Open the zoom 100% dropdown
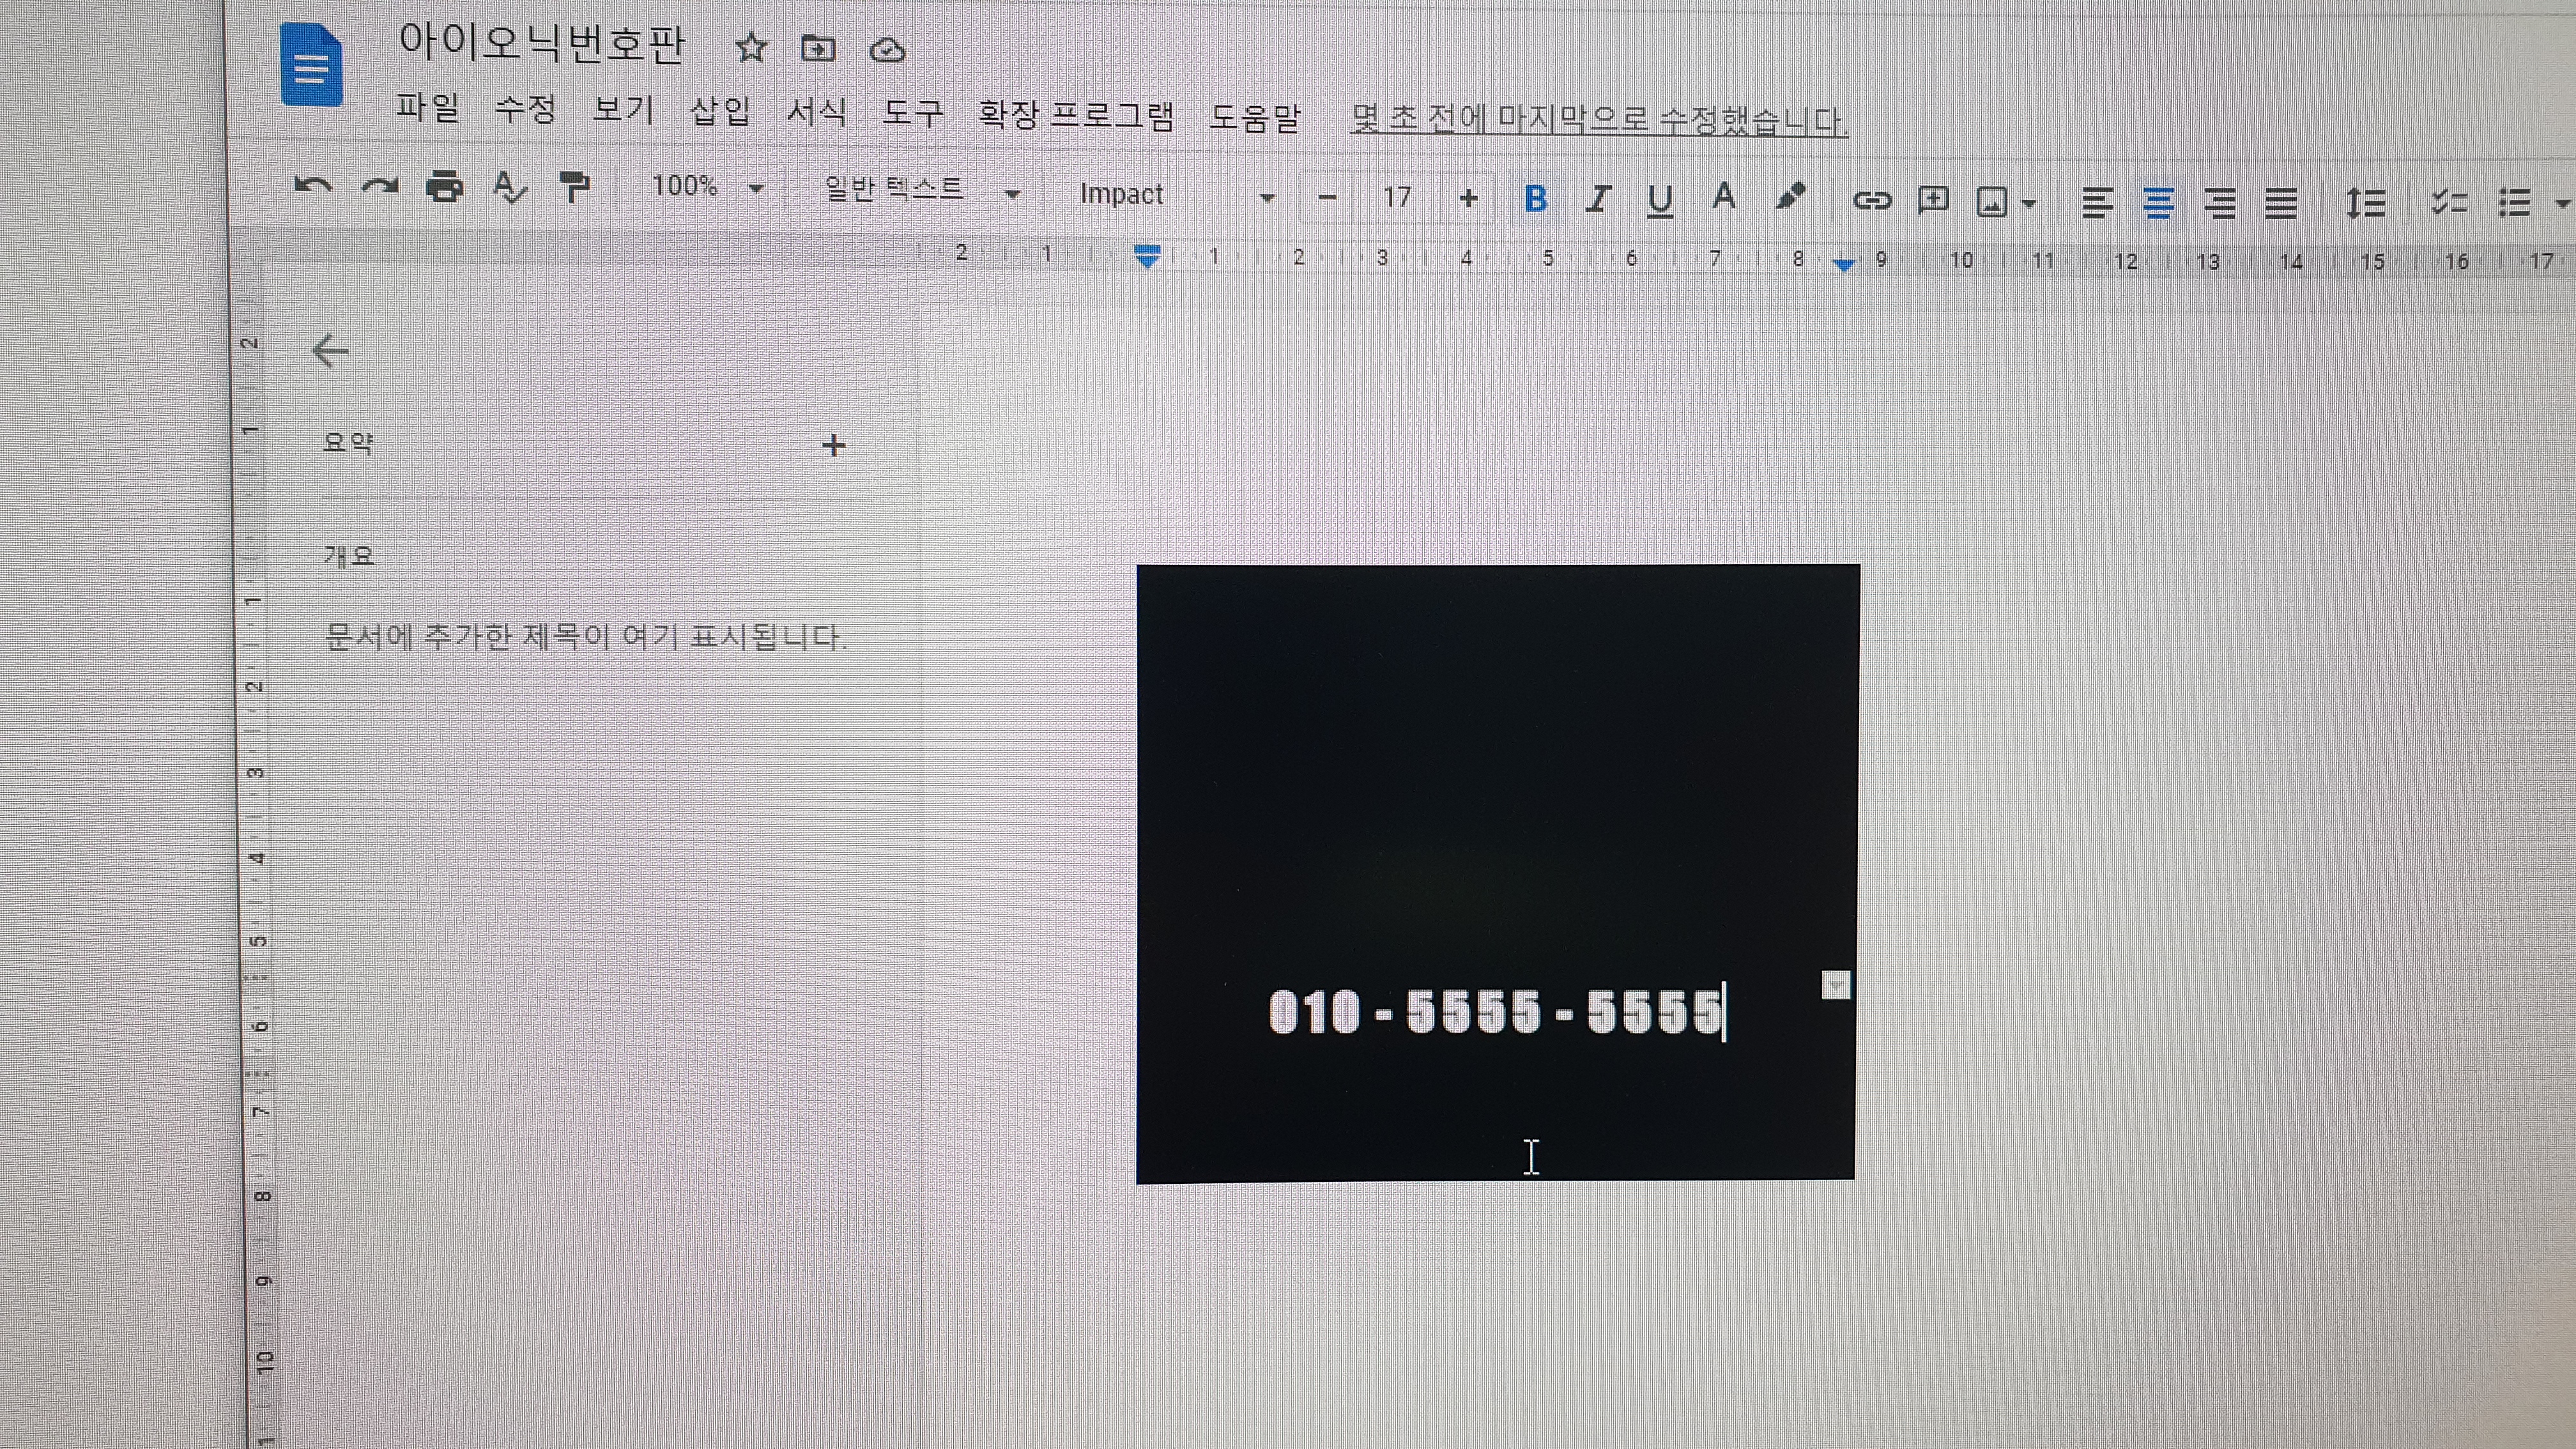This screenshot has height=1449, width=2576. (706, 187)
